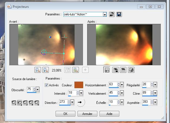Viewport: 170px width, 123px height.
Task: Open Horizontalement slider dropdown arrow
Action: pos(122,85)
